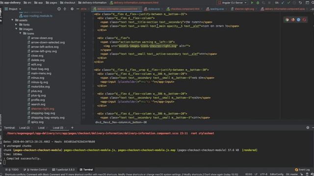The width and height of the screenshot is (314, 176).
Task: Click the collapse-all icon in Project panel
Action: pyautogui.click(x=65, y=9)
